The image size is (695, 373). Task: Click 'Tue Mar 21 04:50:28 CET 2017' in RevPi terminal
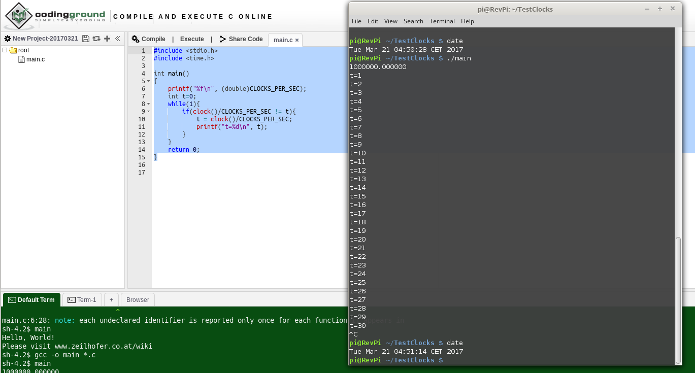point(406,49)
